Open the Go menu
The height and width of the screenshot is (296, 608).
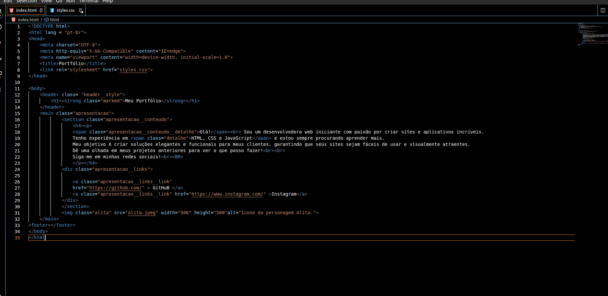click(59, 1)
